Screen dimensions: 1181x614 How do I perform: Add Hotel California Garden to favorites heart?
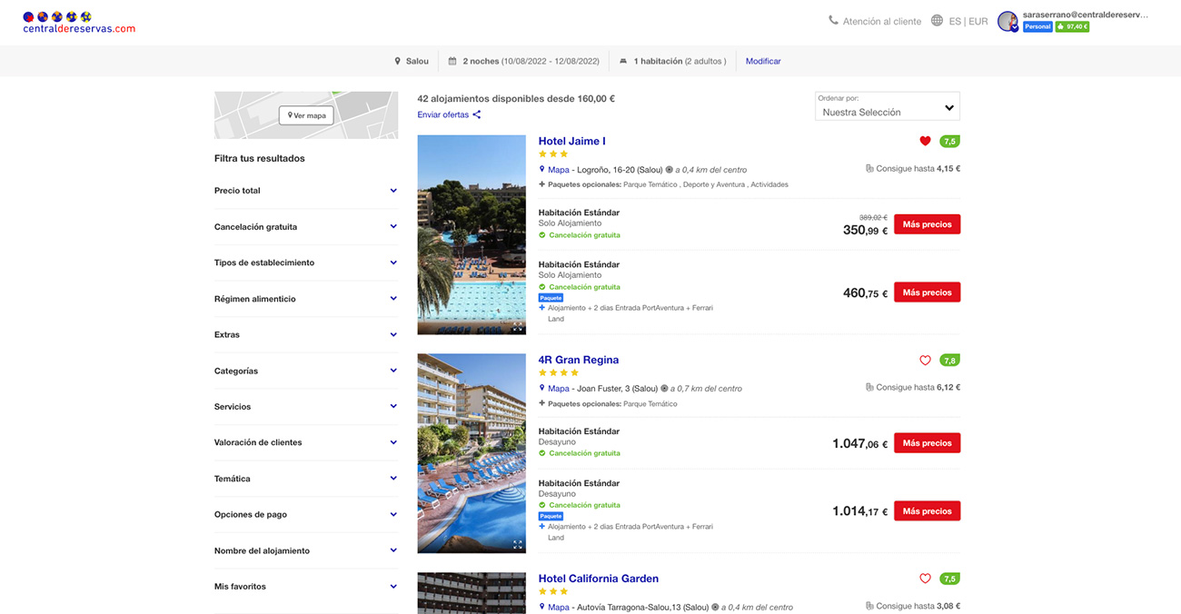point(925,579)
